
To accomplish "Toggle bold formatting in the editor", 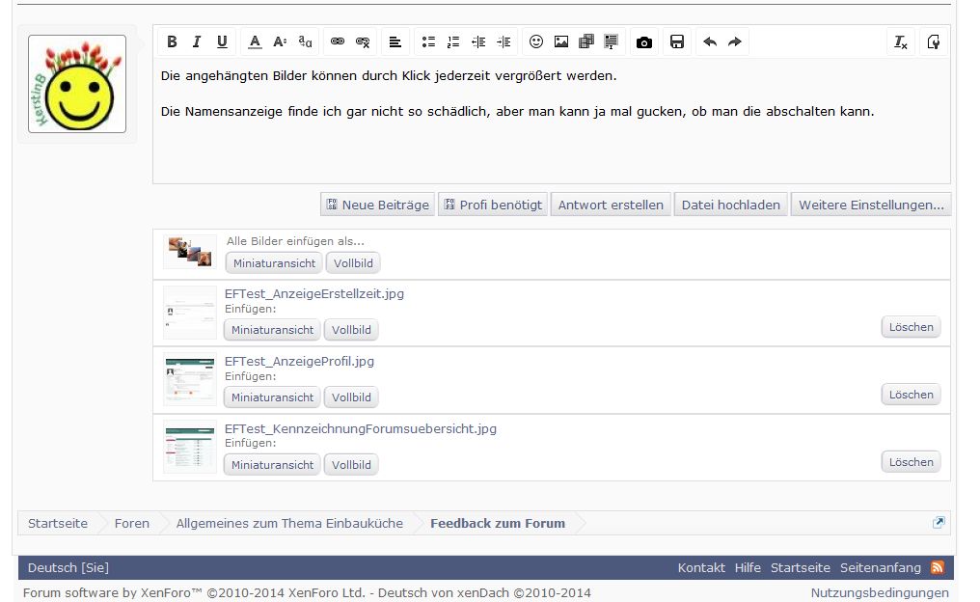I will click(x=172, y=41).
